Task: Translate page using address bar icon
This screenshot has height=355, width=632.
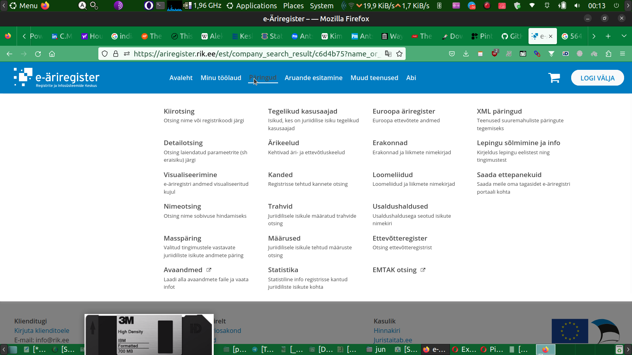Action: pos(388,54)
